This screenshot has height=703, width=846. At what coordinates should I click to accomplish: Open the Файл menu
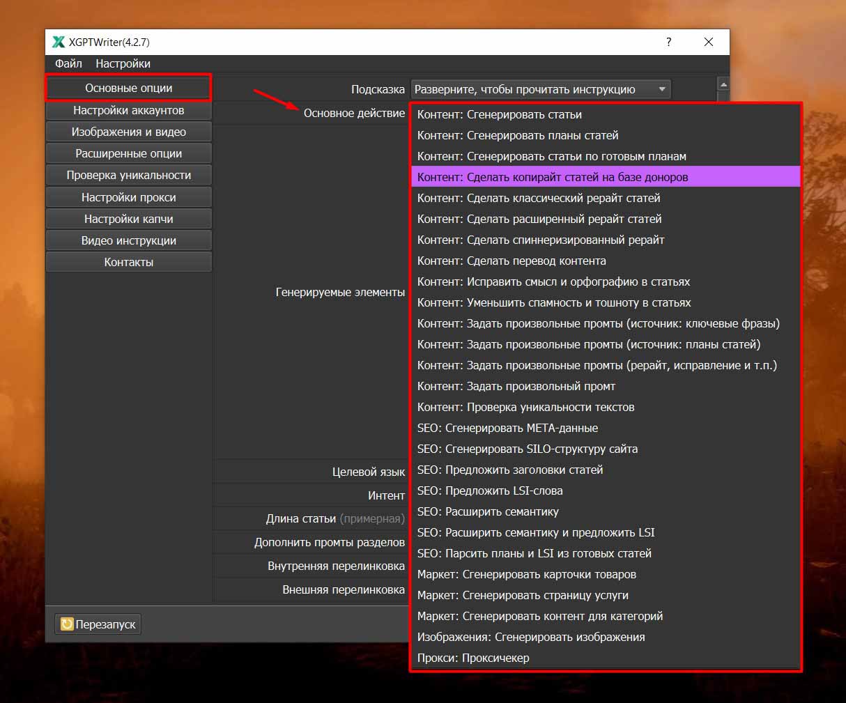[x=68, y=63]
